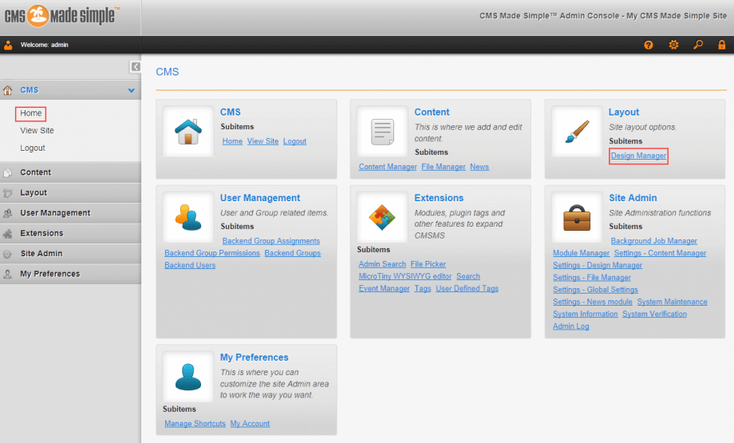734x443 pixels.
Task: Click the page icon beside Content in sidebar
Action: 7,172
